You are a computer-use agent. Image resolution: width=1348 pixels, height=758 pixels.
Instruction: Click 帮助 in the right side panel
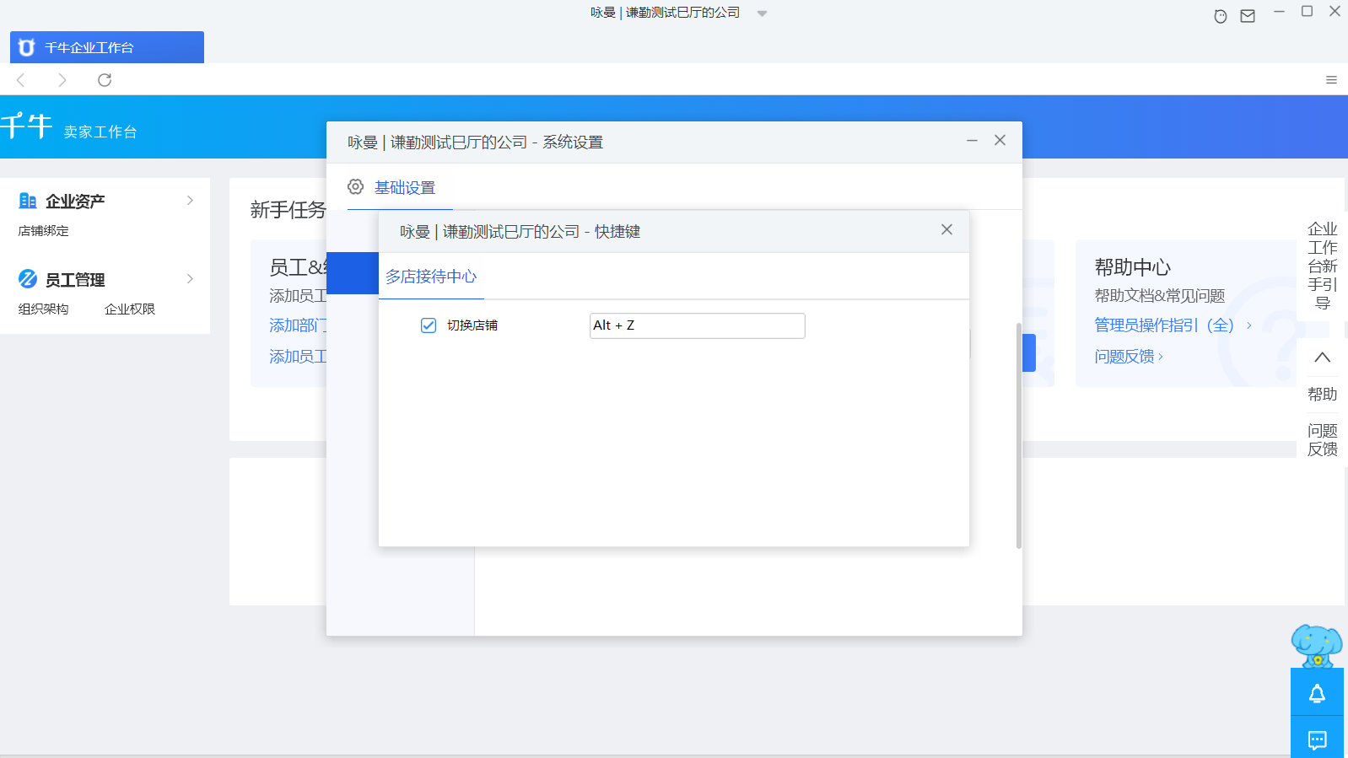click(1322, 394)
